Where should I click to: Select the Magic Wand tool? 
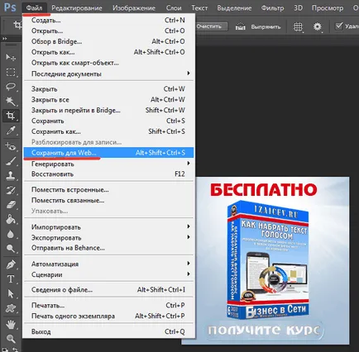(11, 101)
